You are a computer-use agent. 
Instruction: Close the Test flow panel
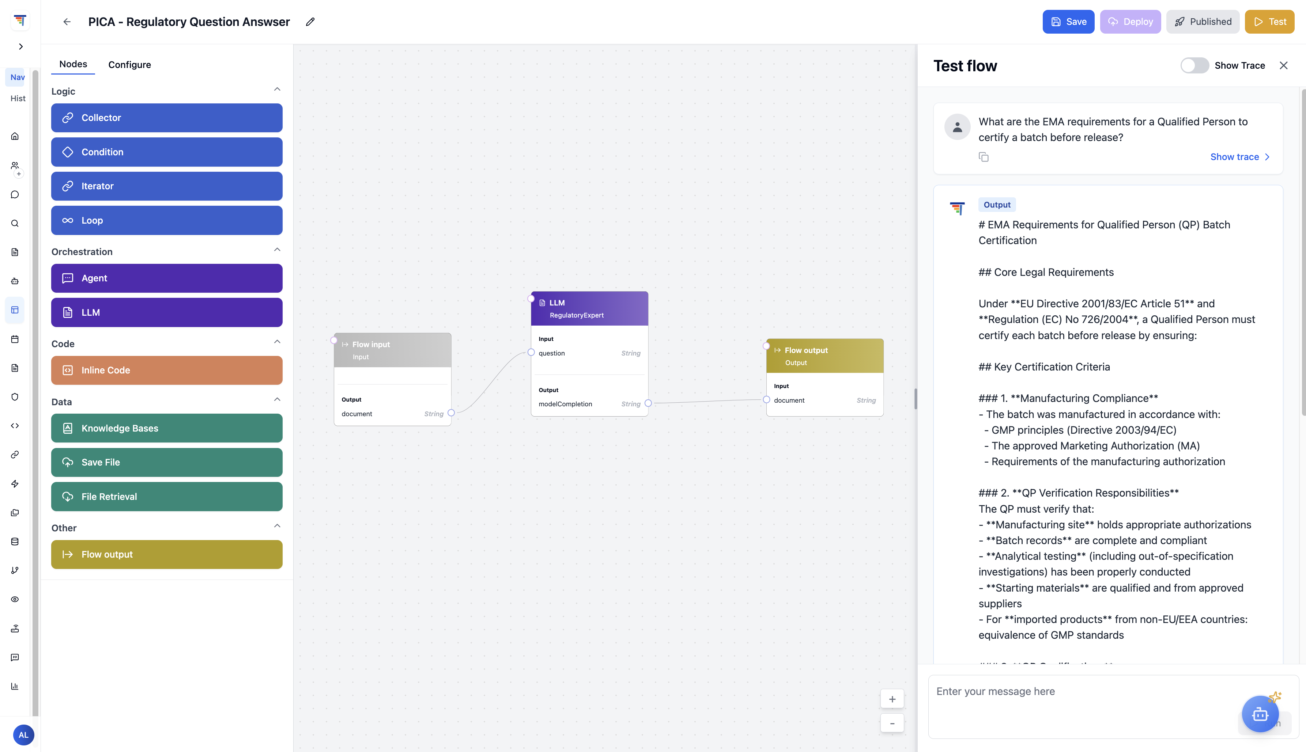[1283, 66]
